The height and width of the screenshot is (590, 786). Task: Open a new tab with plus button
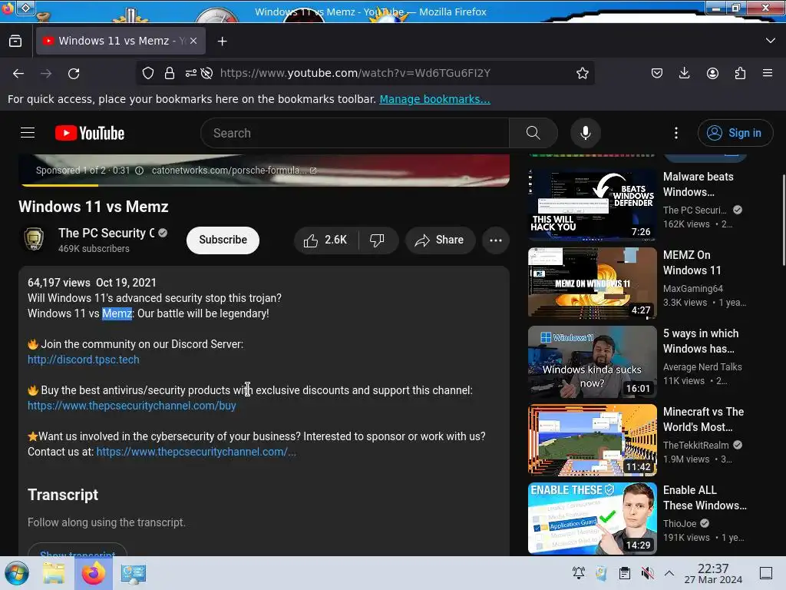click(222, 41)
